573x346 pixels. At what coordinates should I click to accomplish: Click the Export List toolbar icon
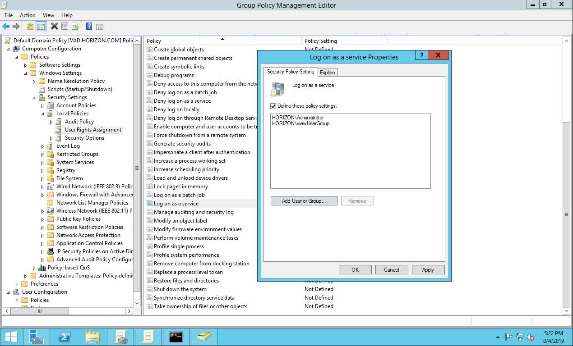coord(75,27)
